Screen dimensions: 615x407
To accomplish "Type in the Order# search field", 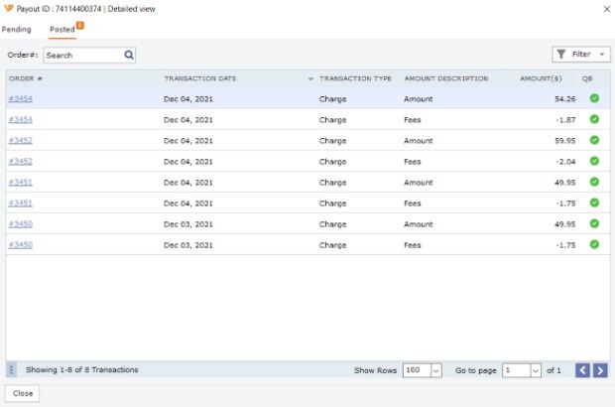I will click(82, 56).
